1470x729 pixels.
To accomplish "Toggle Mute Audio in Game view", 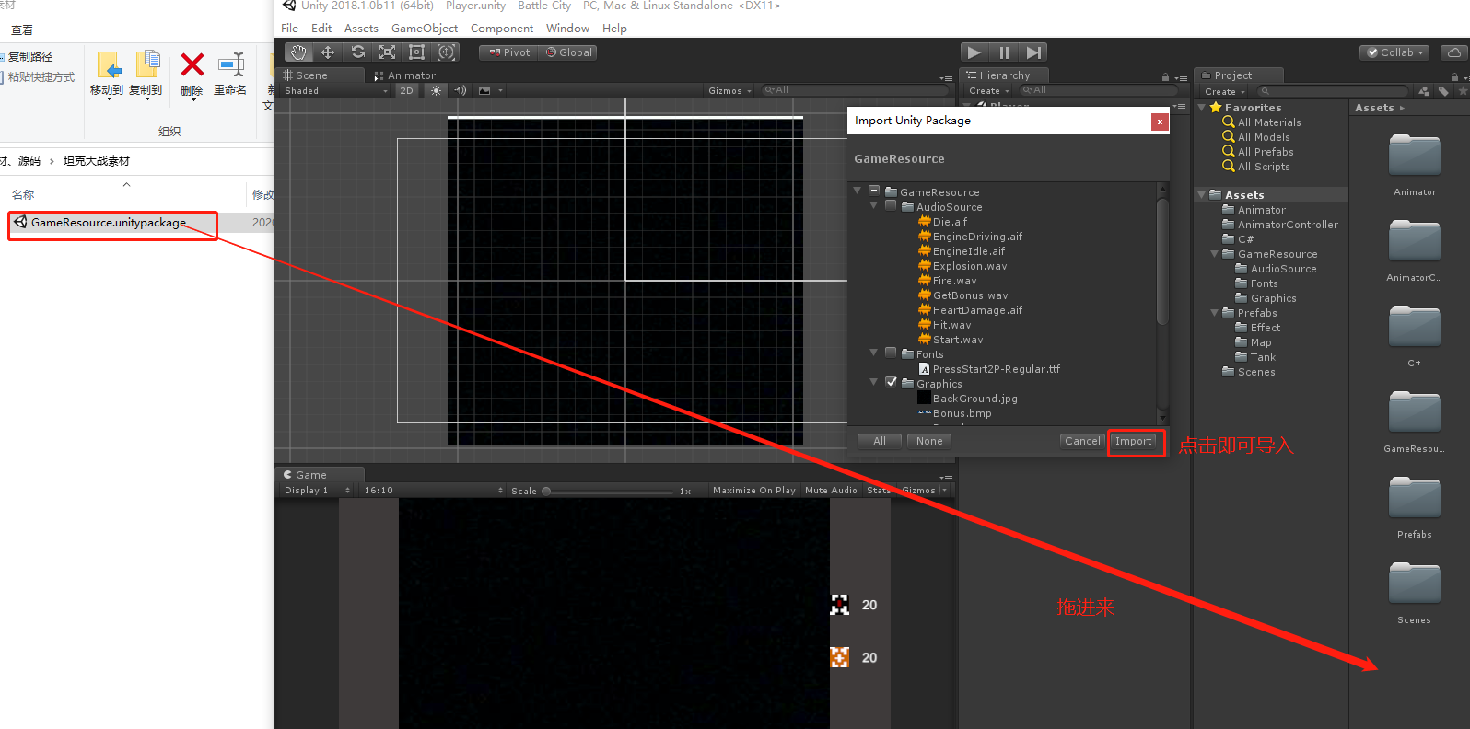I will (x=831, y=491).
